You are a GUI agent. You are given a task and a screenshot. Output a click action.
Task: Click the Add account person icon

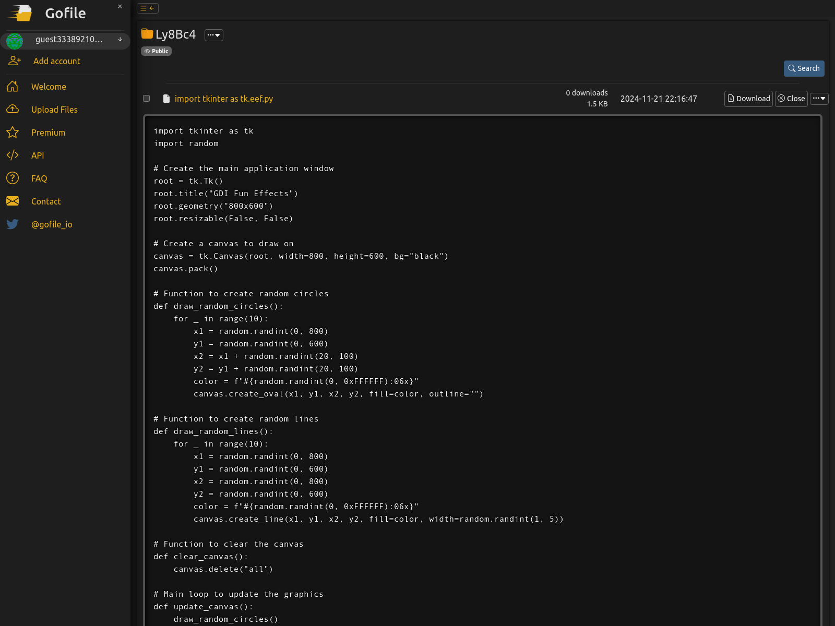click(15, 61)
